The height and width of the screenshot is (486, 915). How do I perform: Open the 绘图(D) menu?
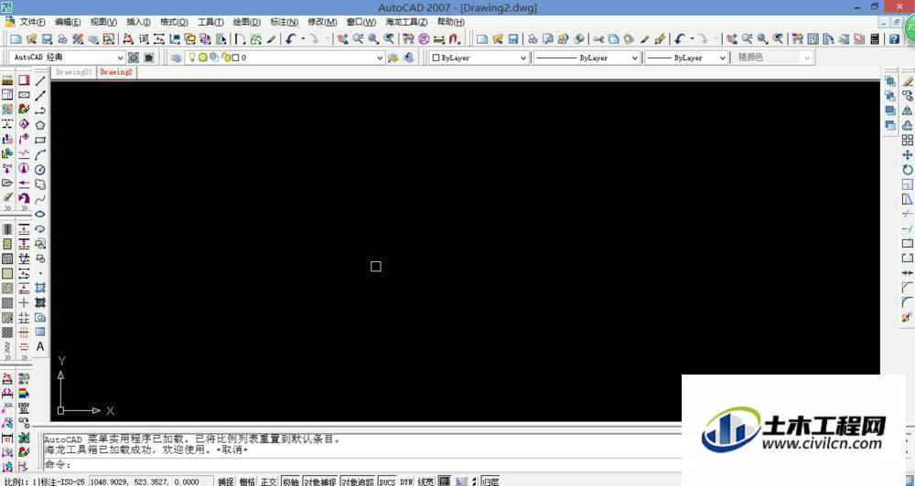(247, 22)
